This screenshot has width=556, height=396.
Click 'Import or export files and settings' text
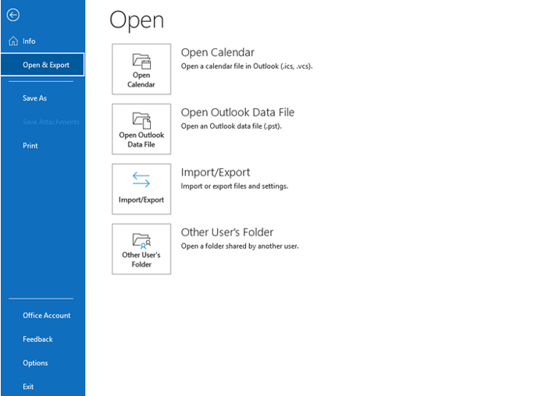pos(234,186)
